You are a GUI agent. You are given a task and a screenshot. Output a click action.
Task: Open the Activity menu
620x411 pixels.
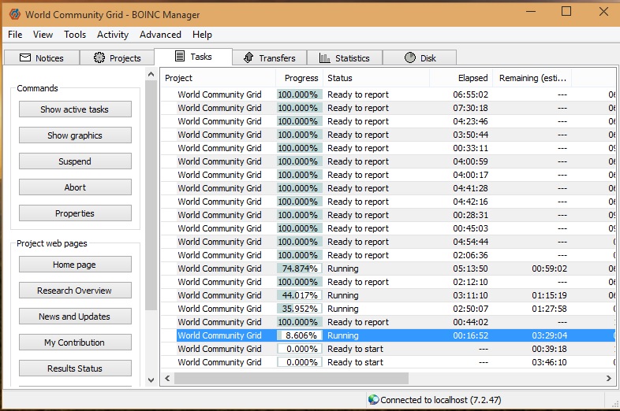point(113,35)
